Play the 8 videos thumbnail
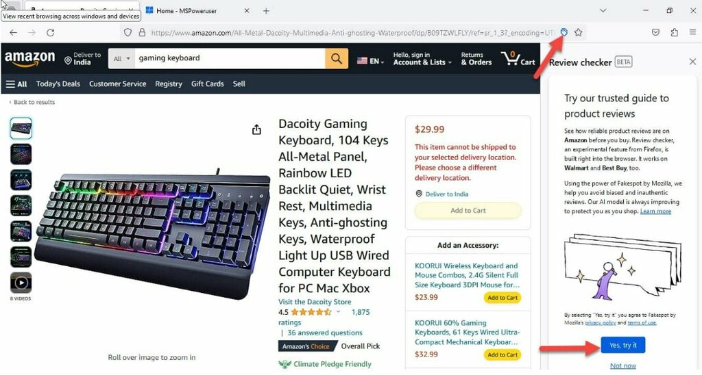This screenshot has height=375, width=702. 21,283
